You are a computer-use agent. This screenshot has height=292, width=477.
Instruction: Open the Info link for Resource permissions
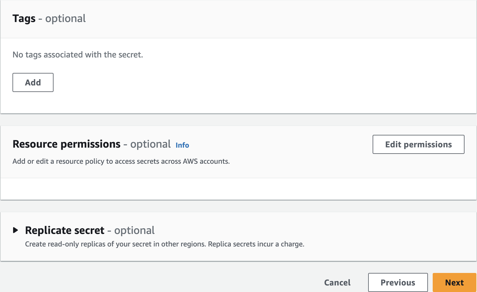(x=182, y=145)
